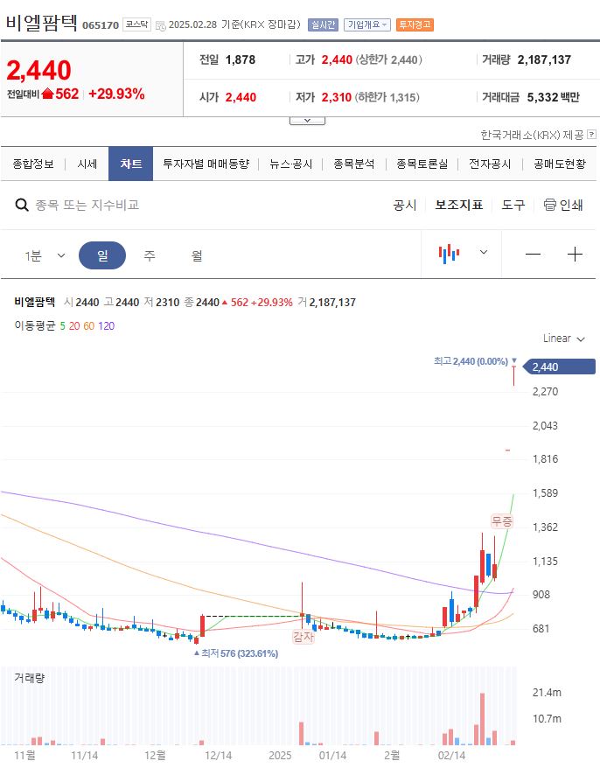Click the 최고 2,440 high marker
600x782 pixels.
(x=475, y=361)
